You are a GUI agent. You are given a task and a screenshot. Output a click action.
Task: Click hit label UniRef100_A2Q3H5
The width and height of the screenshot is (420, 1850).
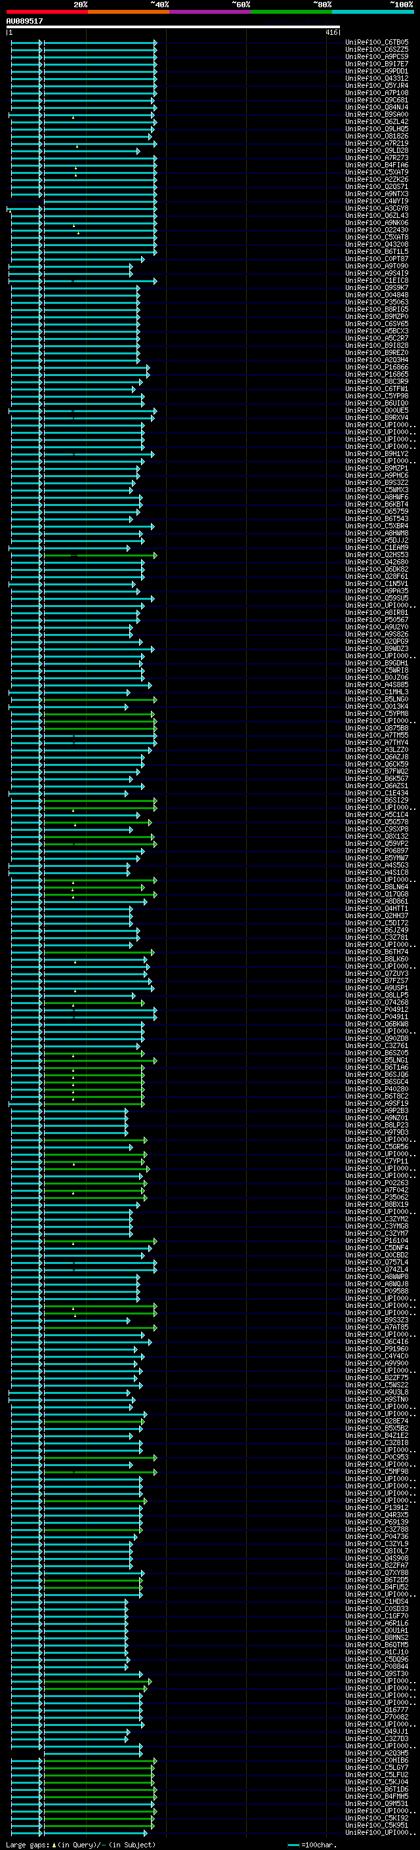[x=377, y=1753]
